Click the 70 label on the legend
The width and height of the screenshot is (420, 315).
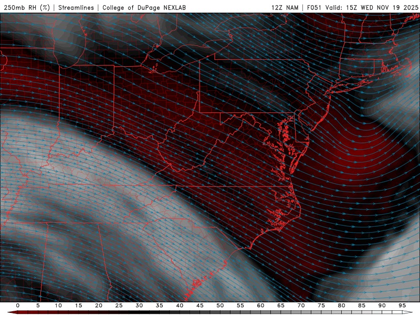301,306
